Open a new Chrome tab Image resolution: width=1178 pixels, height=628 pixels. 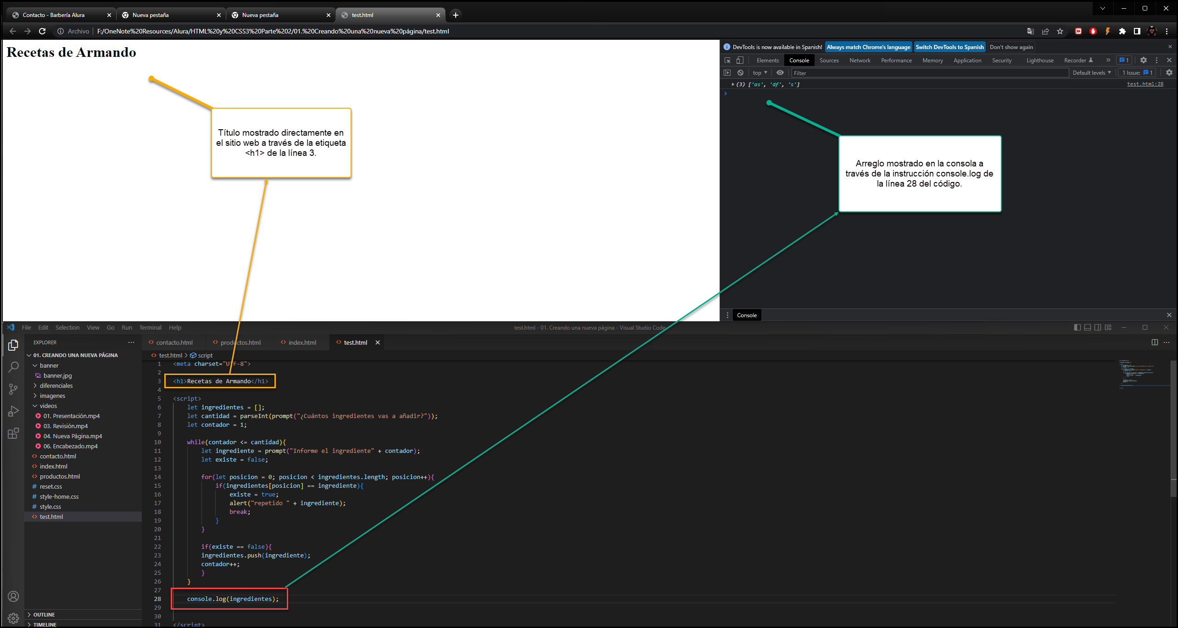tap(455, 15)
